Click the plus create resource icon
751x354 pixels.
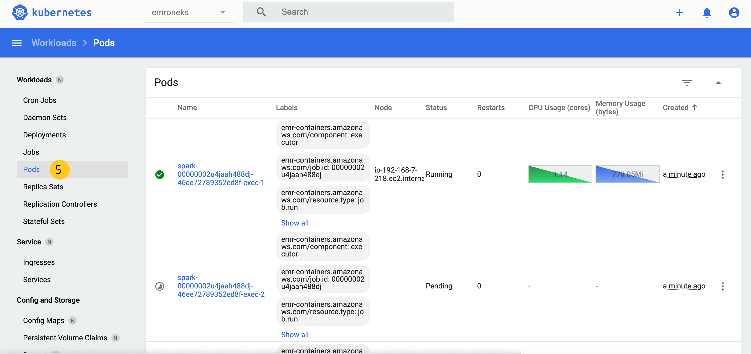(679, 12)
